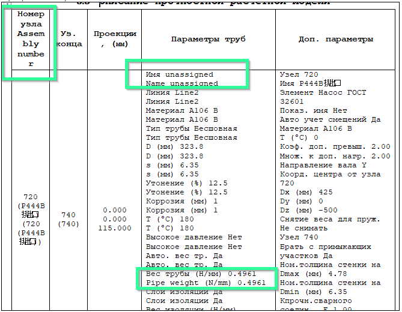This screenshot has height=312, width=402.
Task: Click the 'Элемент Насос ГОСТ' entry
Action: point(323,93)
